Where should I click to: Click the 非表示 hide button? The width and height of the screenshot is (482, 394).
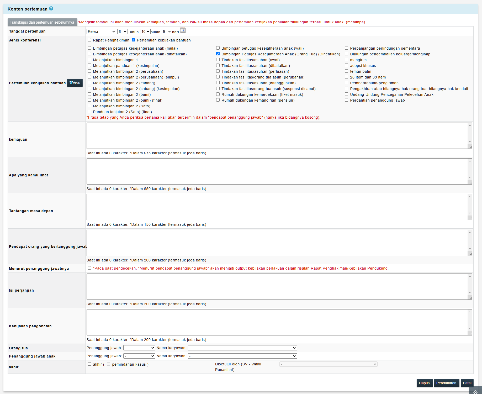[x=75, y=83]
